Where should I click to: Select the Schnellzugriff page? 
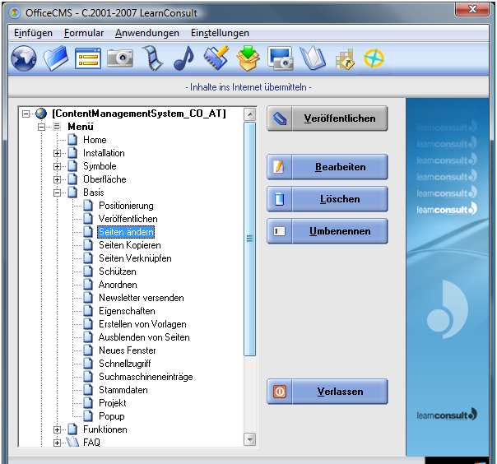124,364
